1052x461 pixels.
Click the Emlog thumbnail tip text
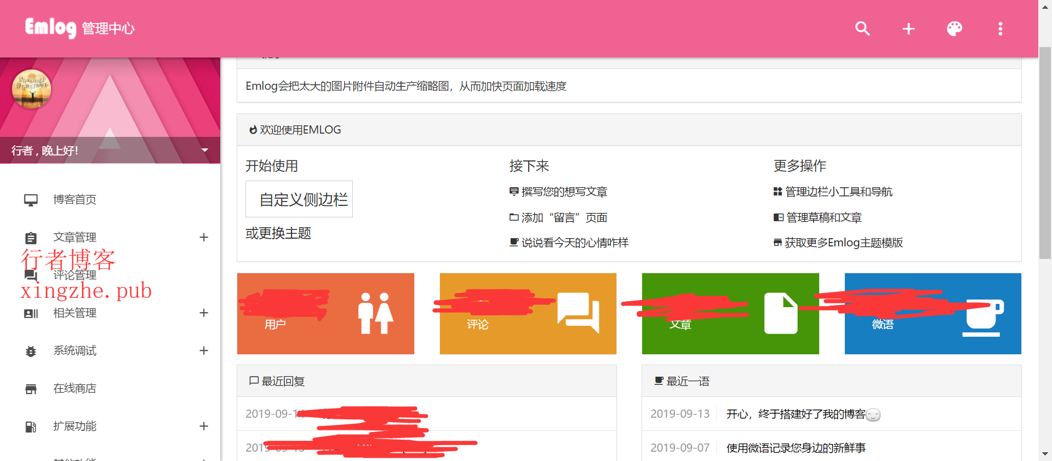coord(406,86)
